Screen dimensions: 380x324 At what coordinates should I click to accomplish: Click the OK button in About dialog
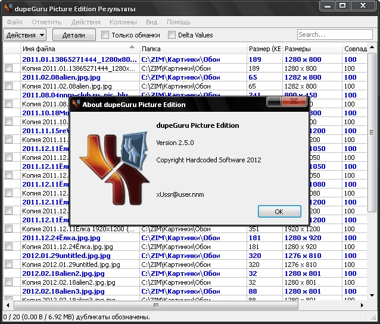point(279,212)
